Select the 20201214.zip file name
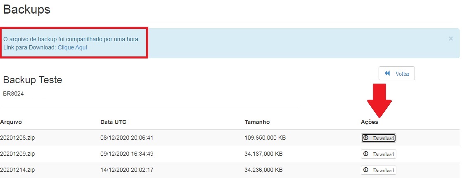 18,170
